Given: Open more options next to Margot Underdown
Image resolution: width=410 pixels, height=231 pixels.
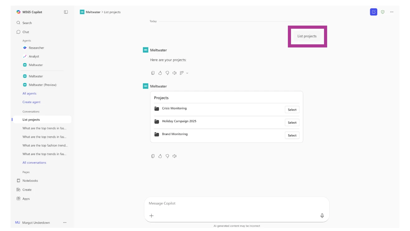Looking at the screenshot, I should (65, 223).
